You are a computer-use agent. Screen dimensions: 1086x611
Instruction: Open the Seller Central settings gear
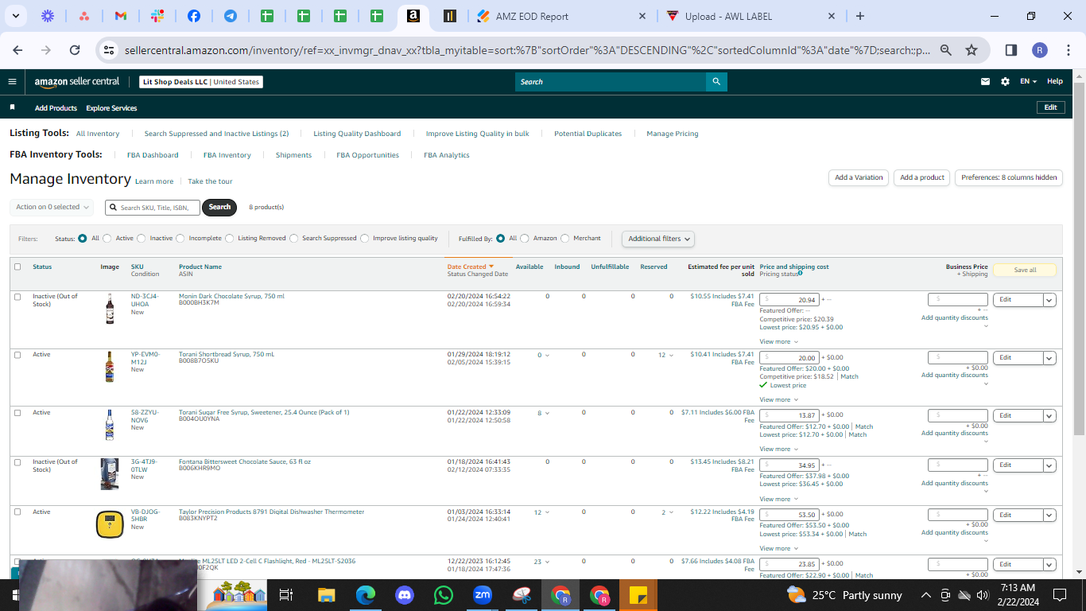pyautogui.click(x=1005, y=81)
